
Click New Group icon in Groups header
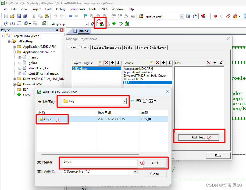[151, 63]
